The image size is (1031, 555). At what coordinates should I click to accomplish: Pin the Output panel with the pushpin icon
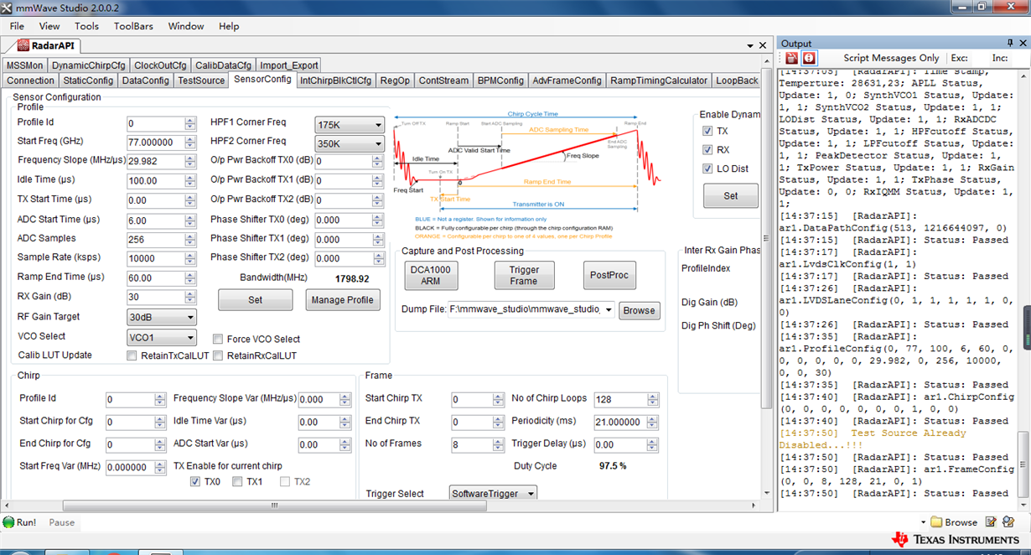[x=1011, y=43]
